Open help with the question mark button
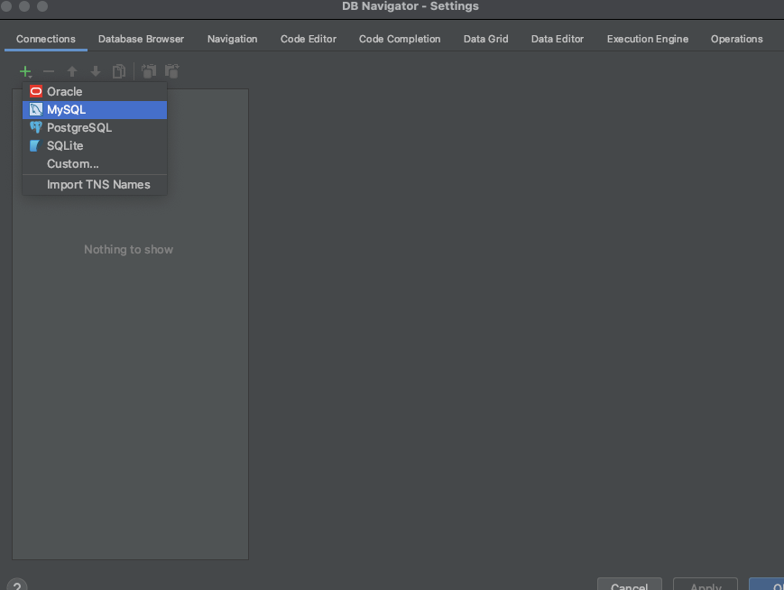Viewport: 784px width, 590px height. click(x=17, y=585)
